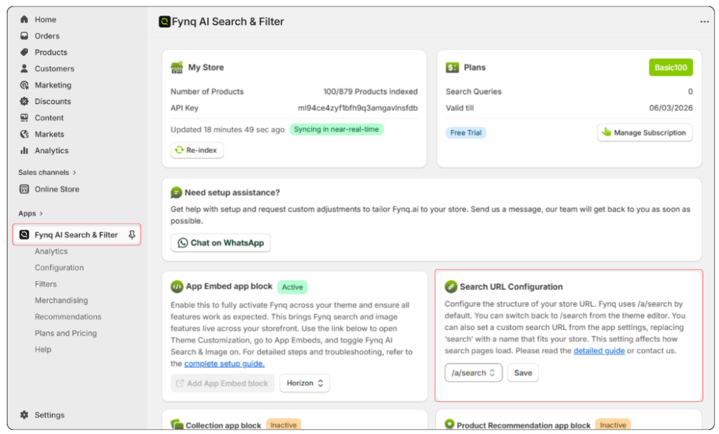
Task: Click the Free Trial badge
Action: click(466, 133)
